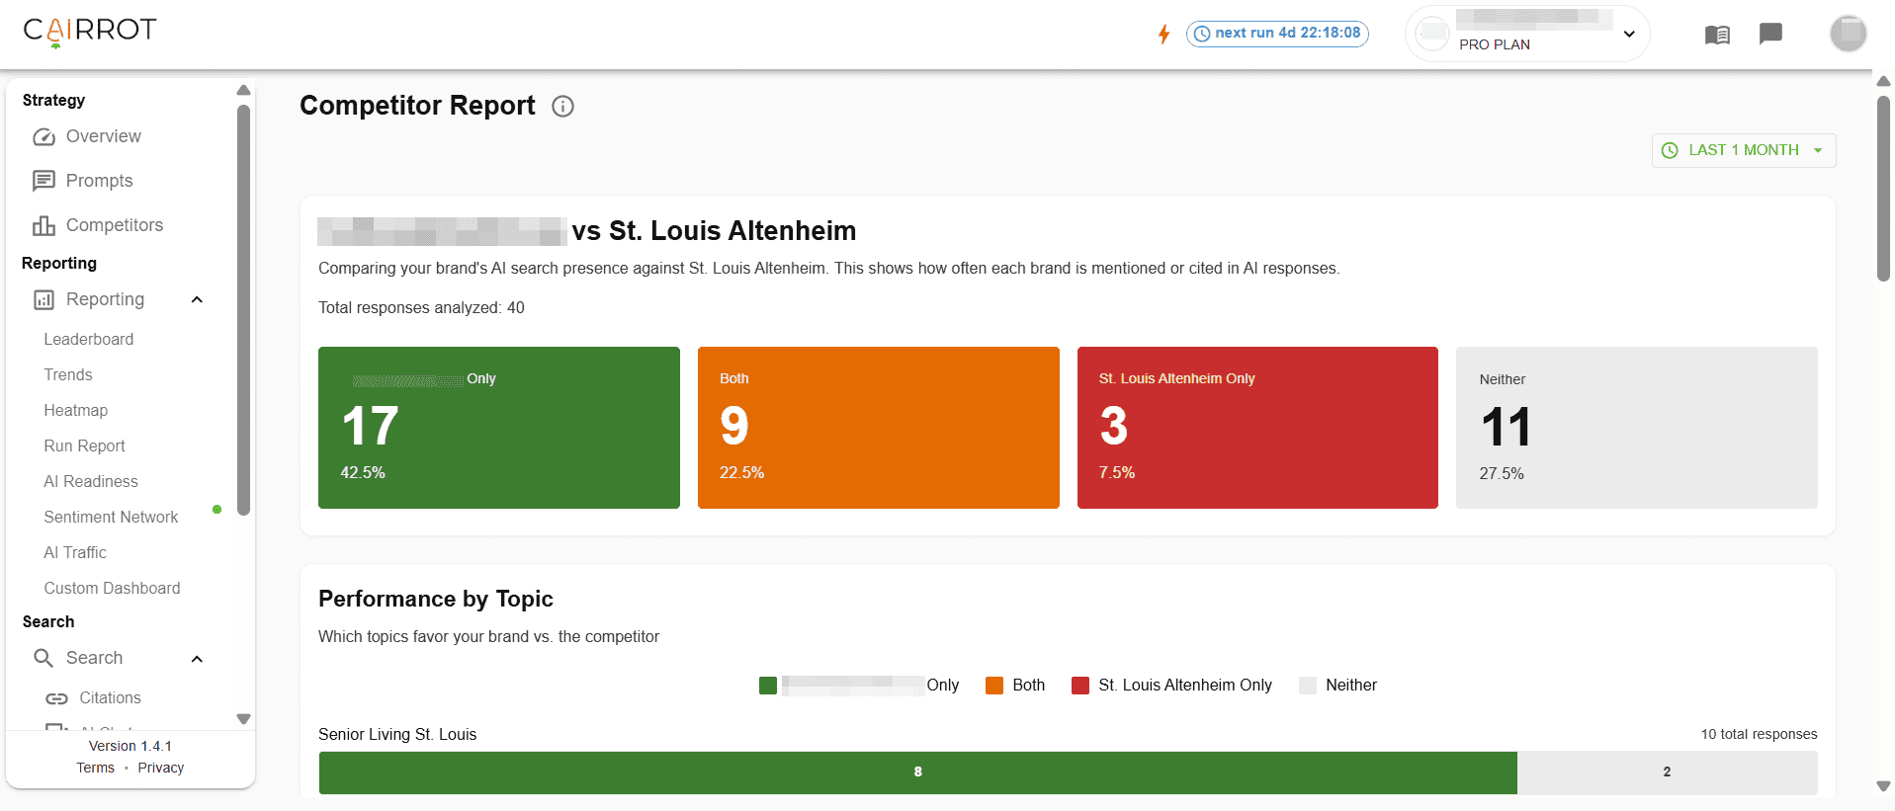Open the Last 1 Month date range dropdown
The width and height of the screenshot is (1895, 811).
click(x=1744, y=150)
